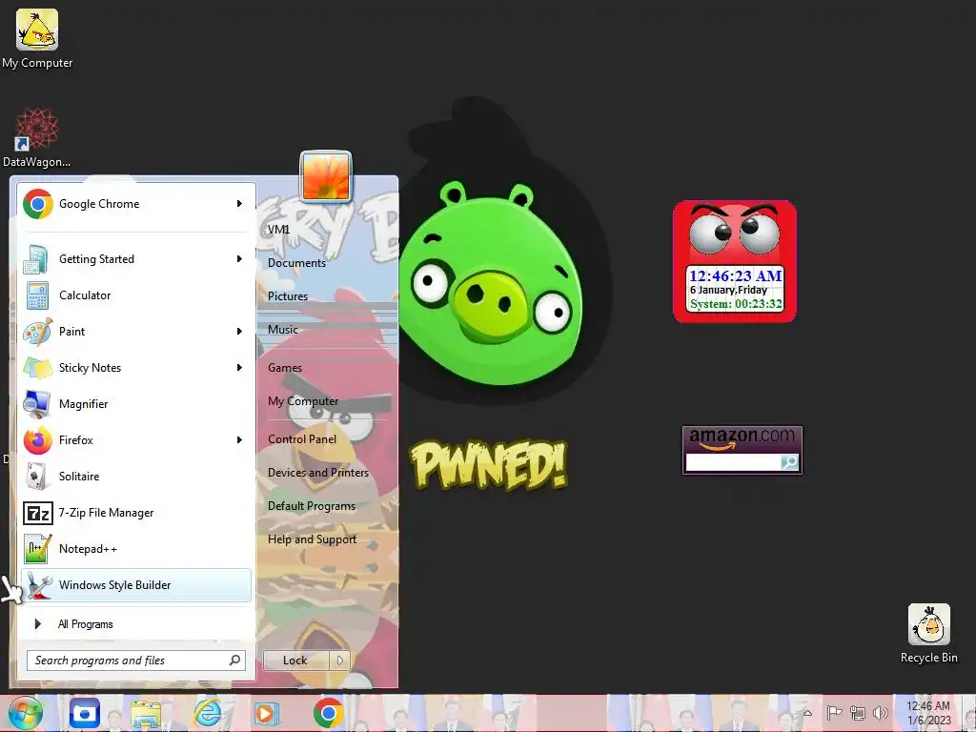
Task: Open shutdown options arrow next to Lock
Action: [340, 661]
